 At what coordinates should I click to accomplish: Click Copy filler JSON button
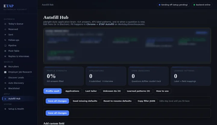click(x=146, y=101)
